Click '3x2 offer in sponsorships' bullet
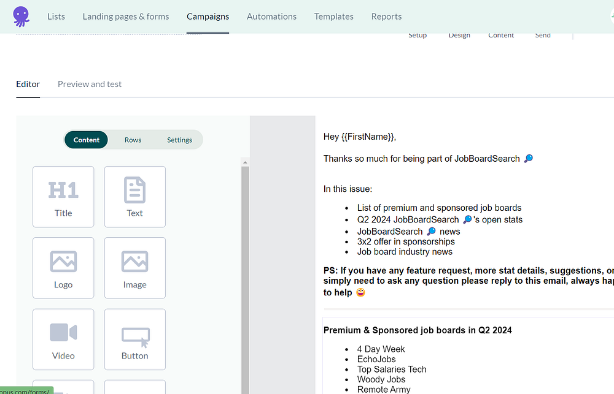The image size is (614, 394). point(406,241)
